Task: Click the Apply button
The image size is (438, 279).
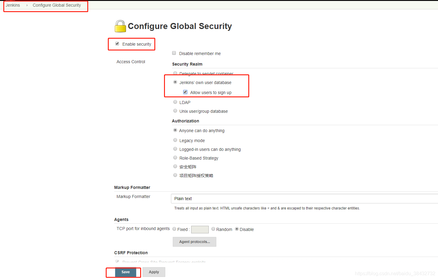Action: (x=154, y=272)
